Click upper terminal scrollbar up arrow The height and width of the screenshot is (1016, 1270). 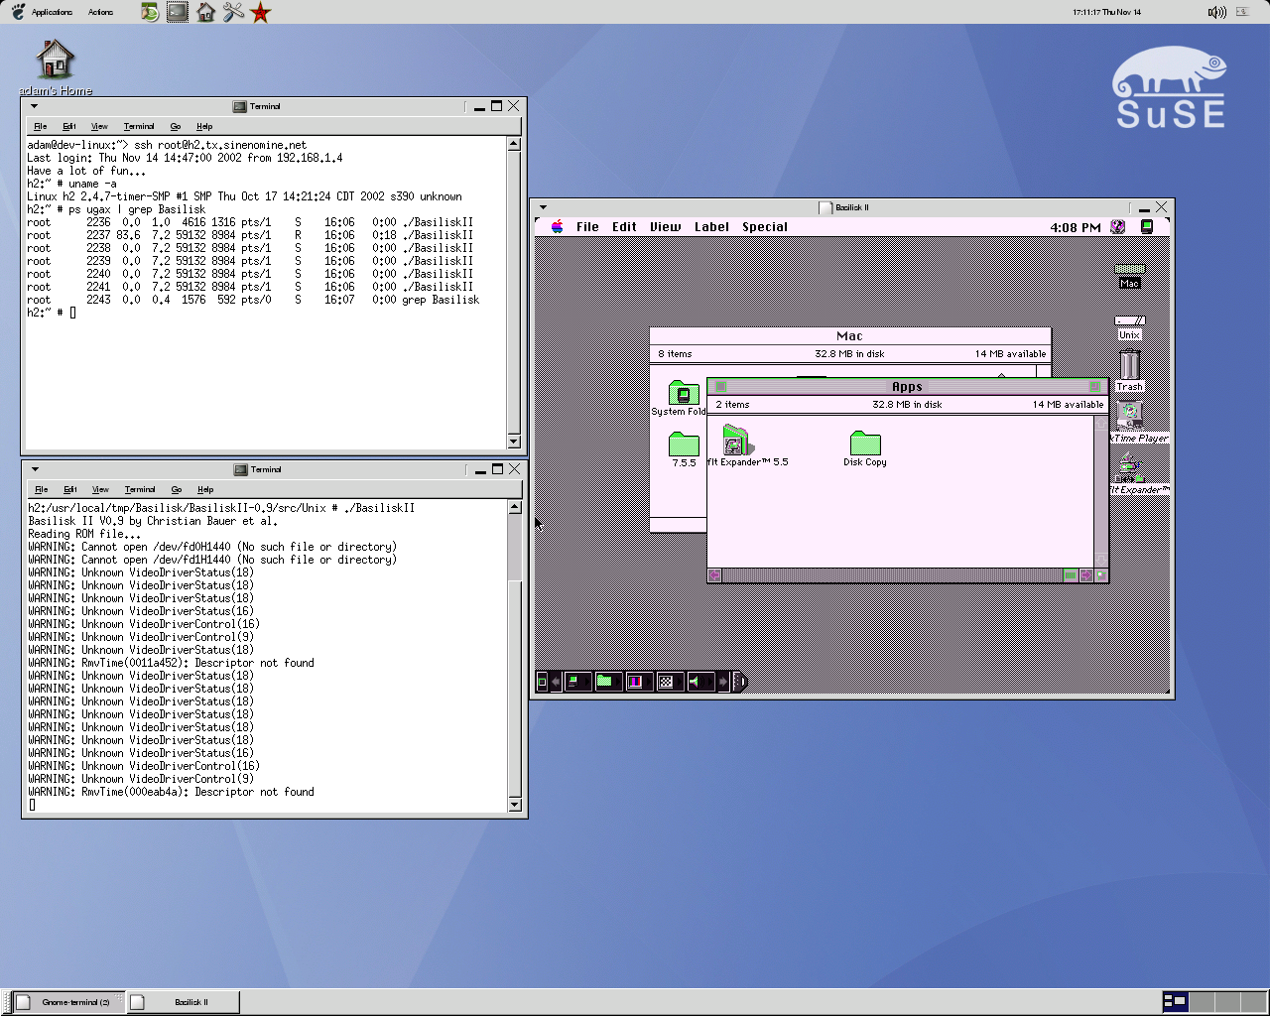[514, 145]
